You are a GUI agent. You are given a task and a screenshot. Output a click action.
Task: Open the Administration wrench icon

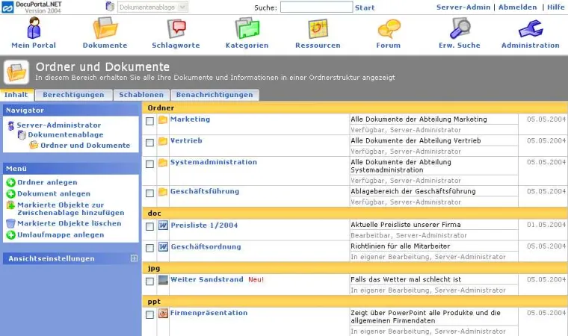[530, 29]
